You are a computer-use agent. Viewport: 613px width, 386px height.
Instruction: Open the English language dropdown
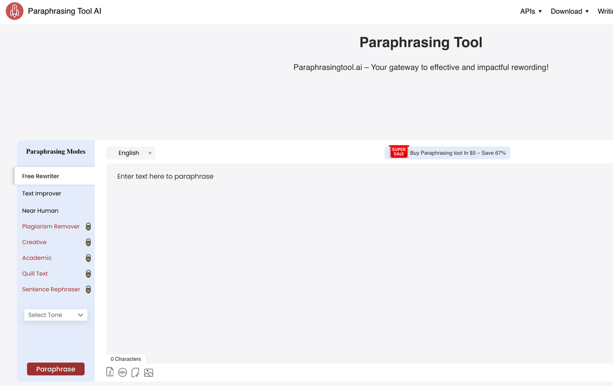[x=131, y=153]
